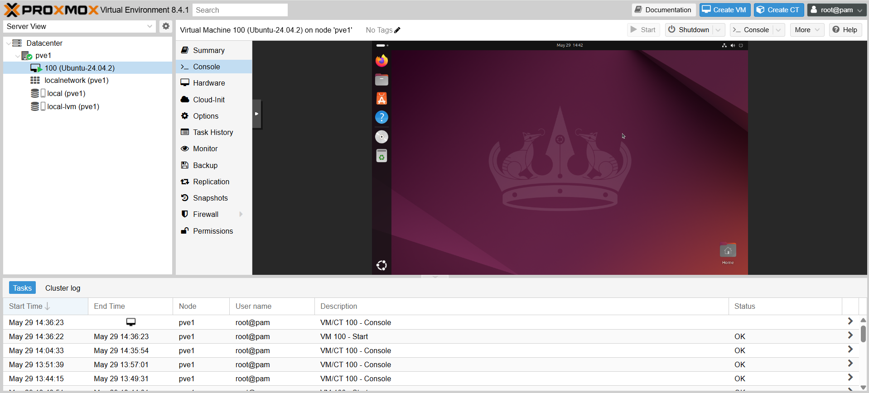Click the Ubuntu clock showing May 29 14:42

[570, 45]
